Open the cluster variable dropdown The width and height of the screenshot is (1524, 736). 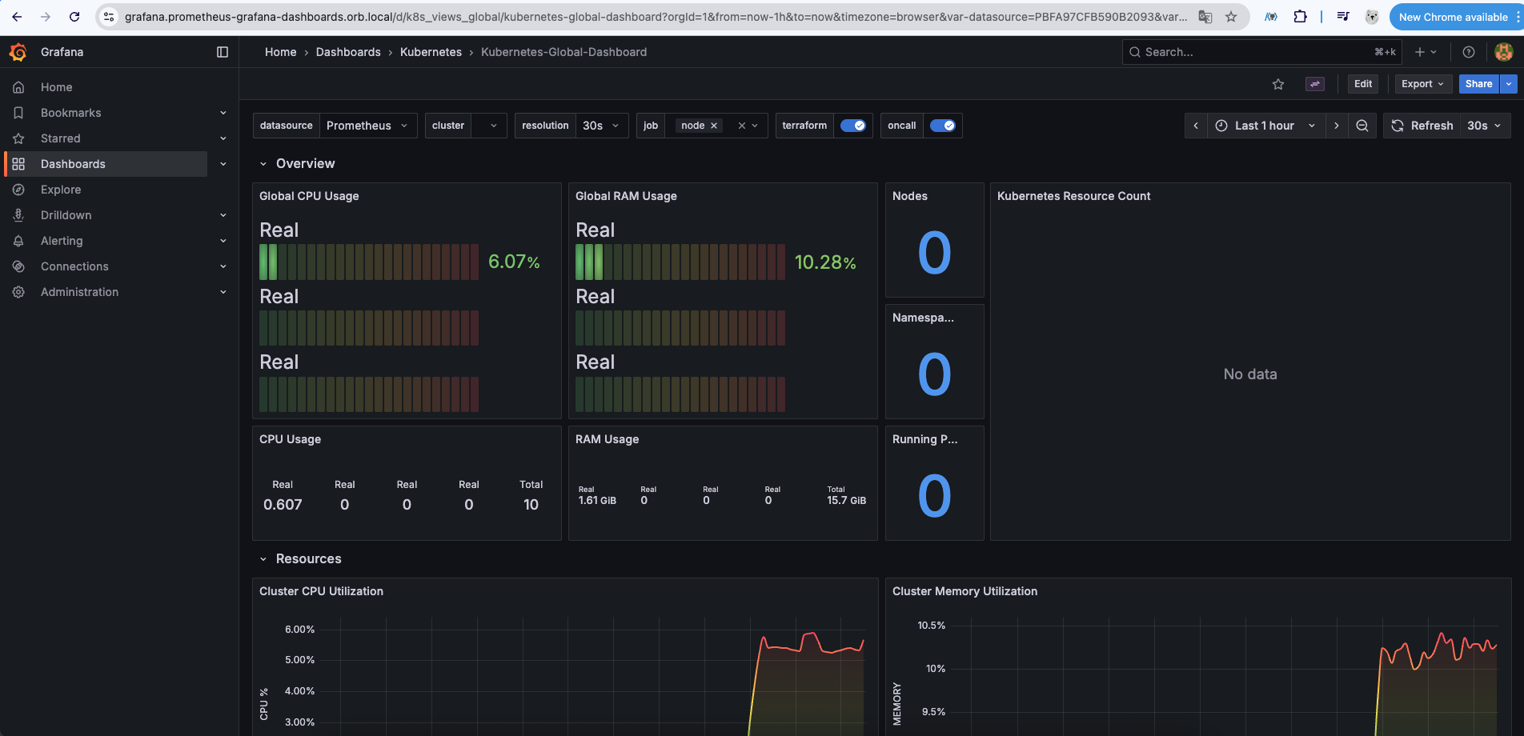point(489,126)
